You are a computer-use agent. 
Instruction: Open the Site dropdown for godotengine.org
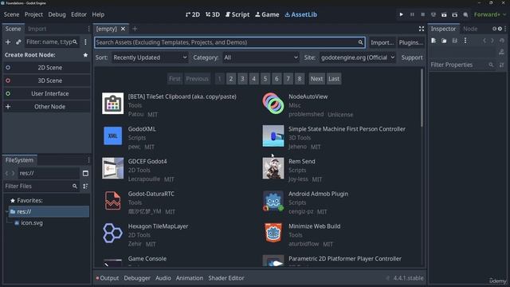(358, 57)
